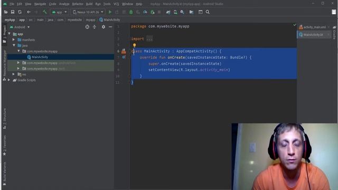Toggle the Favorites side tab
This screenshot has width=338, height=190.
5,146
